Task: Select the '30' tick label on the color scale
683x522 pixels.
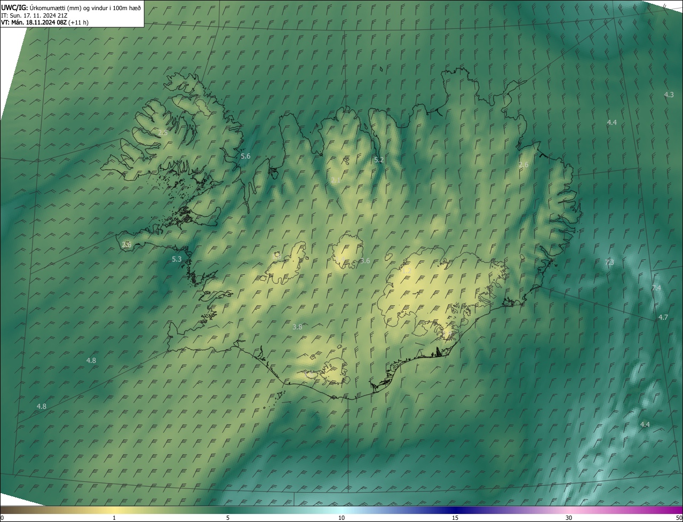Action: (x=569, y=518)
